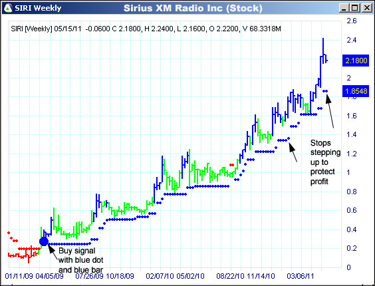Image resolution: width=375 pixels, height=286 pixels.
Task: Click the 0.2 price axis label
Action: point(352,249)
